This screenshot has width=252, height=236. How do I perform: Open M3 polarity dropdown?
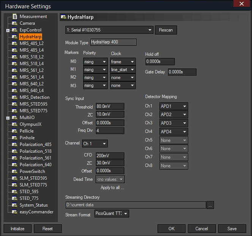tap(95, 86)
